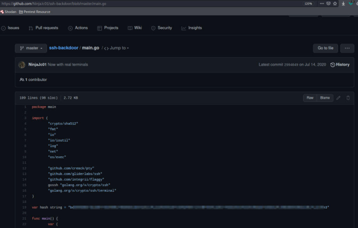Edit the file with the pencil icon
Image resolution: width=358 pixels, height=228 pixels.
coord(338,98)
